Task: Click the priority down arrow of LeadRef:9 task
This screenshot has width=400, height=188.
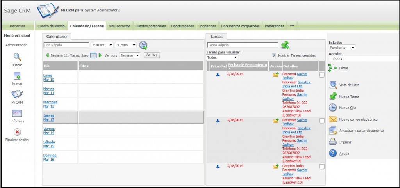Action: tap(218, 121)
